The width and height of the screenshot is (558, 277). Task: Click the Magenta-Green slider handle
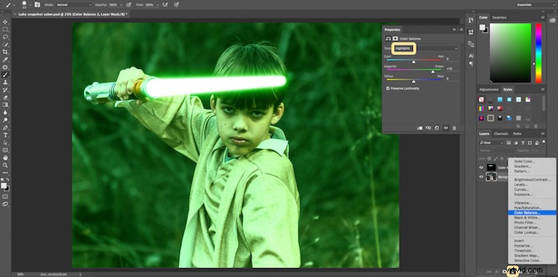pos(433,72)
